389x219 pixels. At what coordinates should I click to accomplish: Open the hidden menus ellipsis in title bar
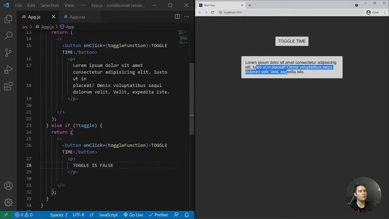(x=83, y=5)
